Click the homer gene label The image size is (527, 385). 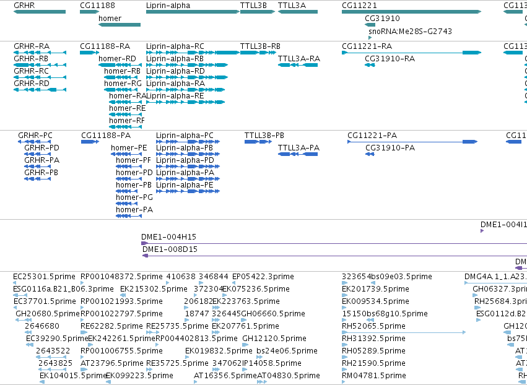point(110,19)
